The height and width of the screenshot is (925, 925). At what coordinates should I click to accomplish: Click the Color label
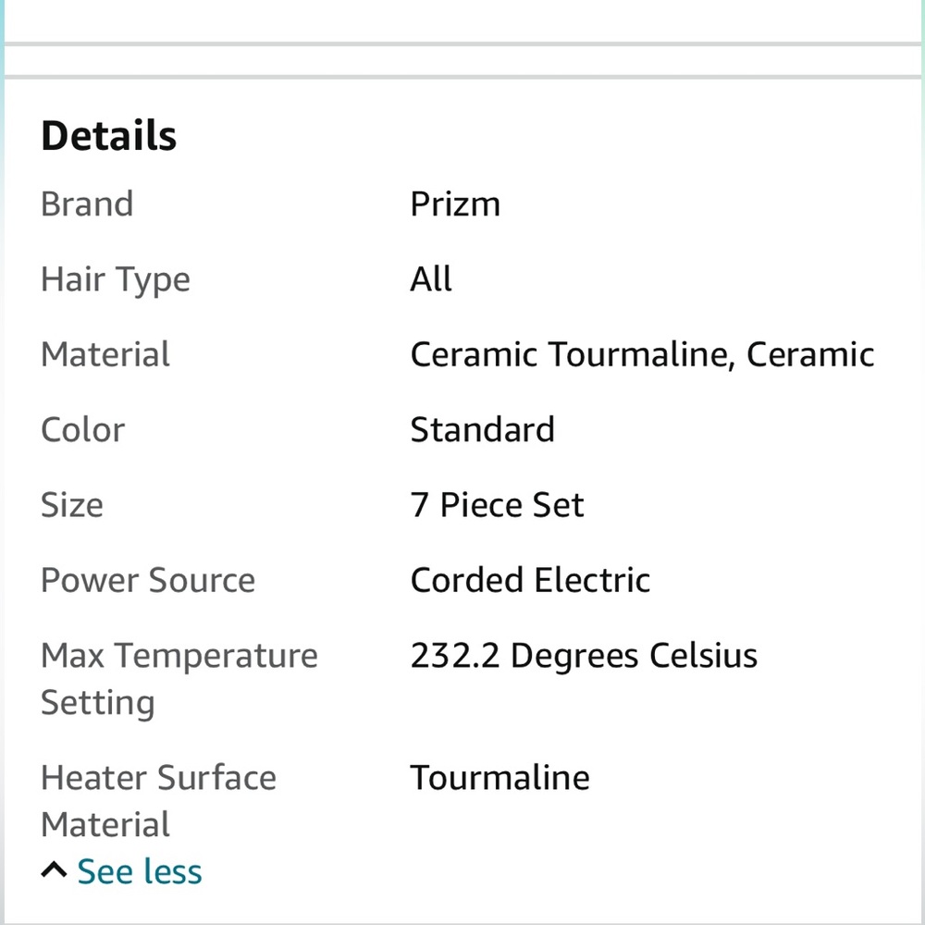tap(82, 429)
